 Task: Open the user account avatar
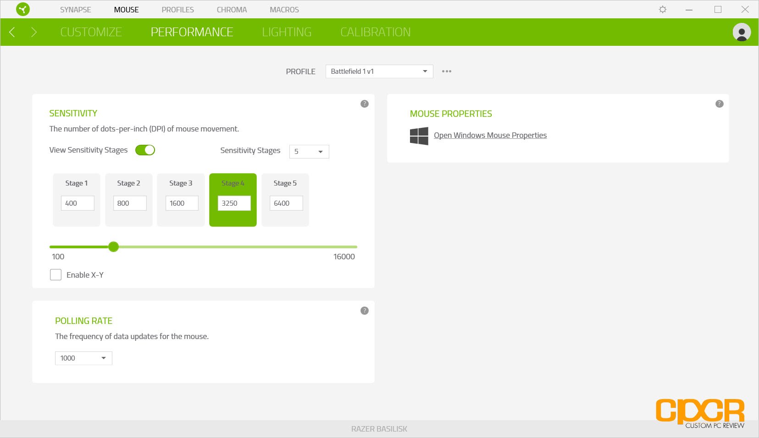pos(742,32)
